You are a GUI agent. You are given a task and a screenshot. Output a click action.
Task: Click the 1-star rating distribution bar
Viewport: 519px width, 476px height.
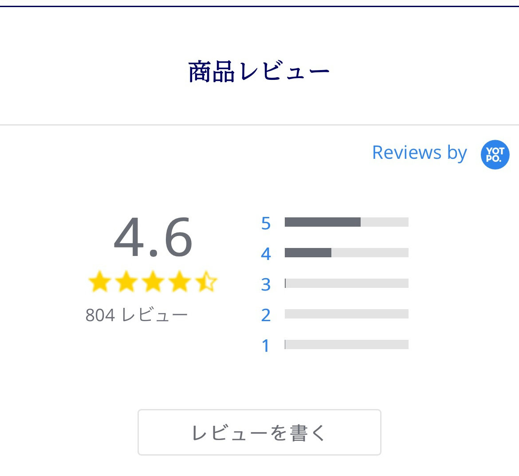coord(346,344)
